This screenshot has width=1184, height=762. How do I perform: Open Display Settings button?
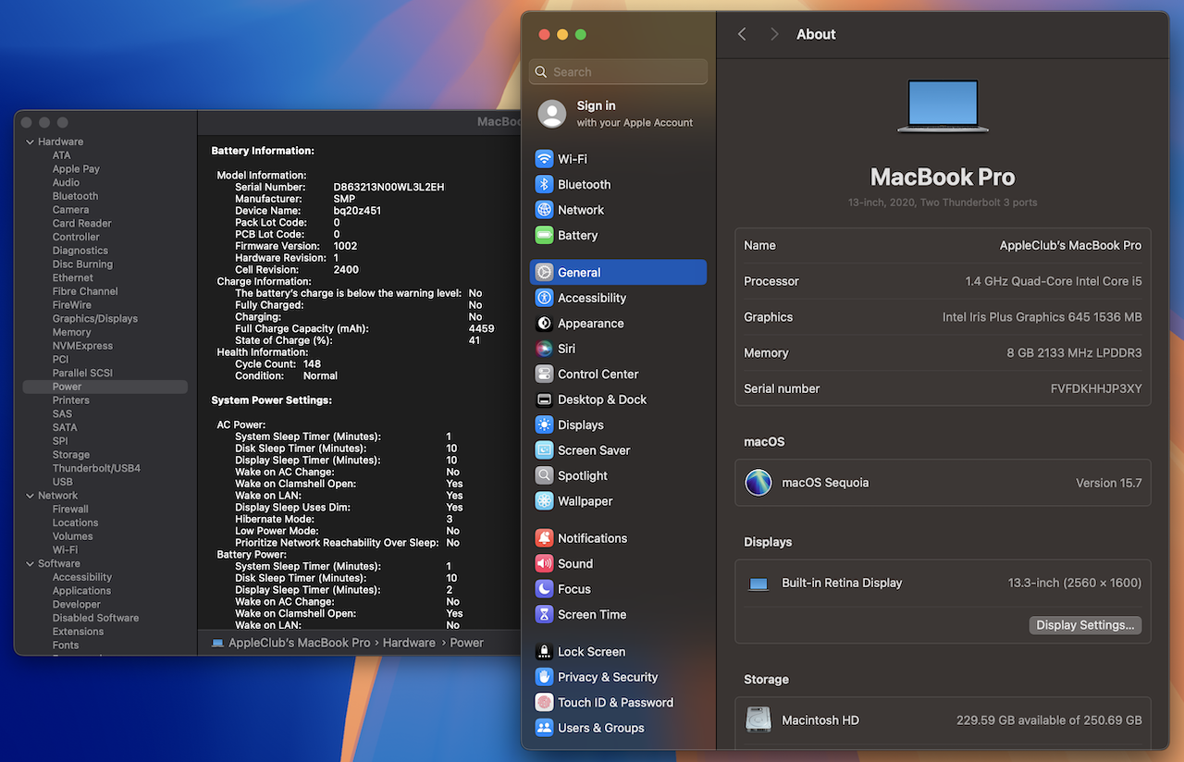[x=1085, y=625]
